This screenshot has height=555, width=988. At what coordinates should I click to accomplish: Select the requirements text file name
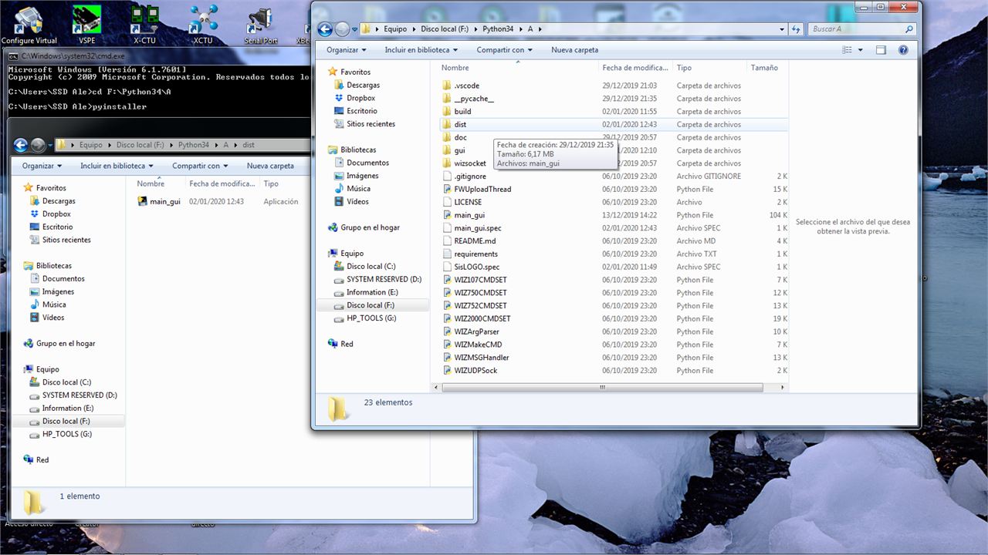click(476, 254)
